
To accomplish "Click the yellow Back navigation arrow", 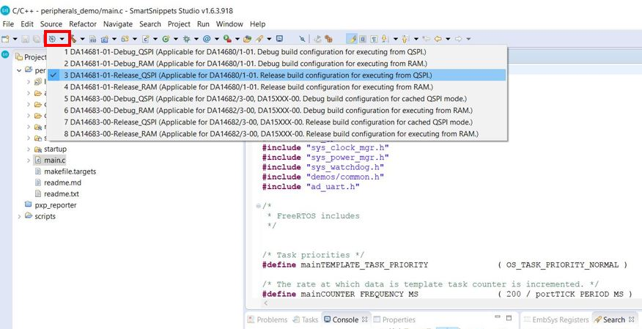I will point(438,39).
